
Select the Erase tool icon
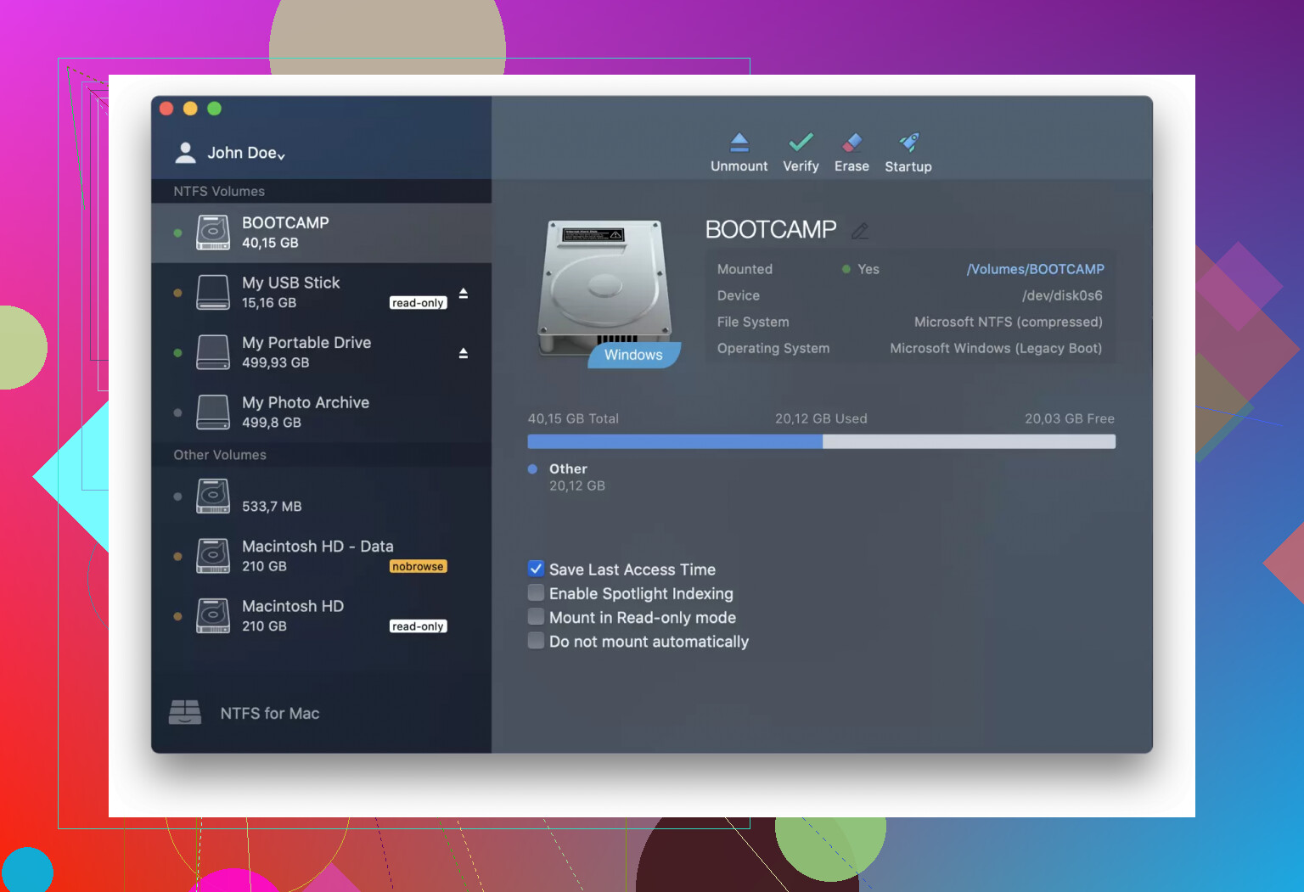852,143
